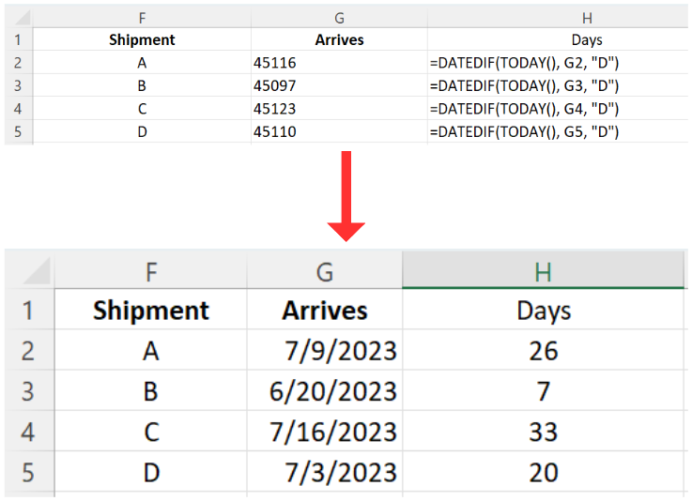The image size is (692, 501).
Task: Select the large bold Shipment header cell
Action: [x=150, y=311]
